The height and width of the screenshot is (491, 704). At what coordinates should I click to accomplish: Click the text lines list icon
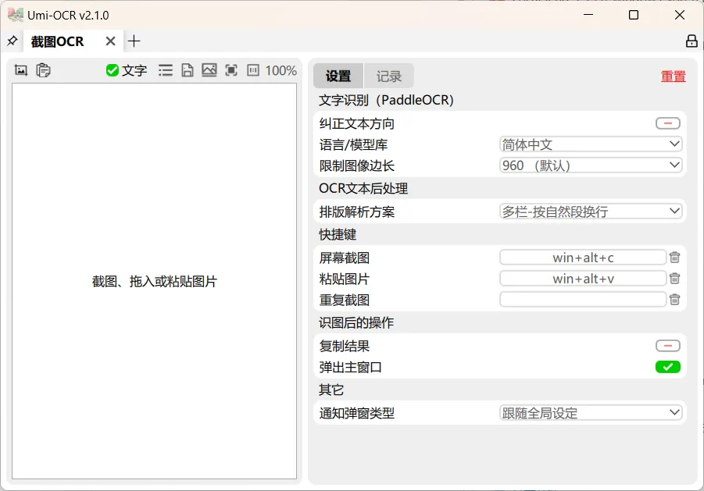(x=166, y=70)
